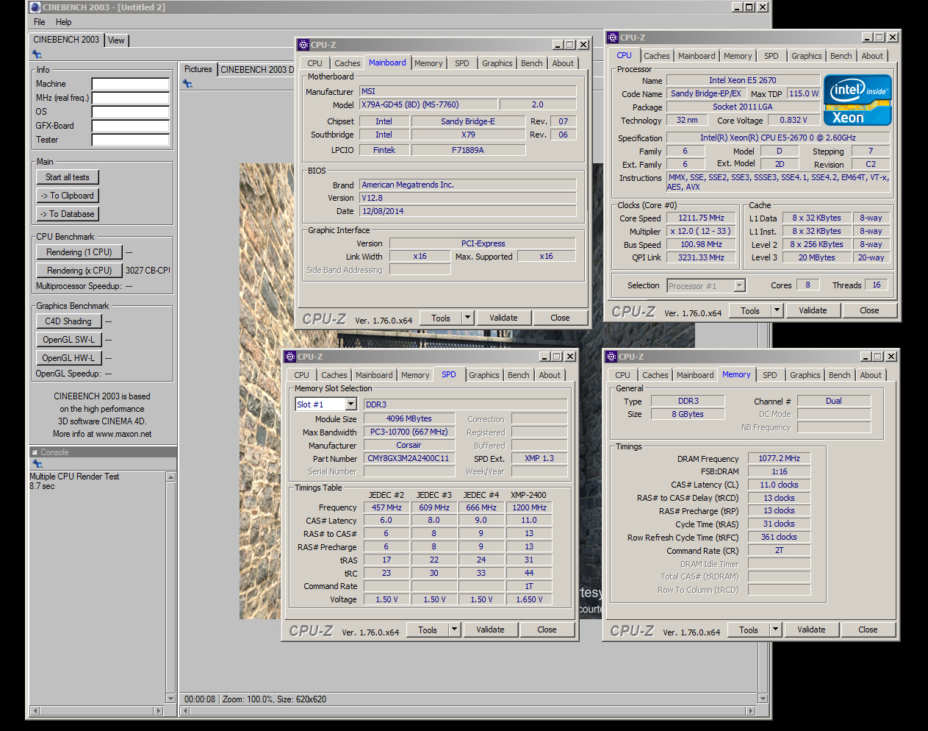This screenshot has width=928, height=731.
Task: Select Memory tab in the Mainboard window
Action: tap(428, 63)
